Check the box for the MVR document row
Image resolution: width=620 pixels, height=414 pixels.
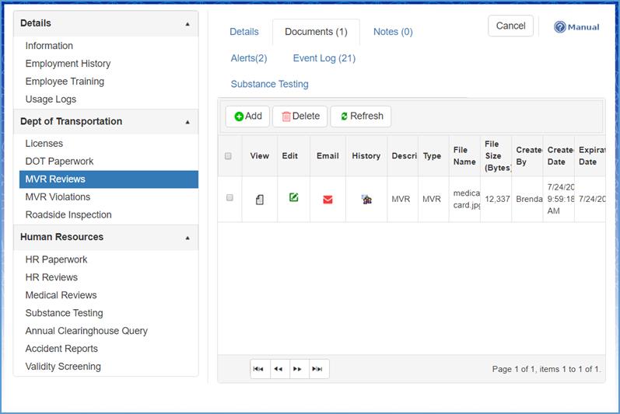pos(229,198)
